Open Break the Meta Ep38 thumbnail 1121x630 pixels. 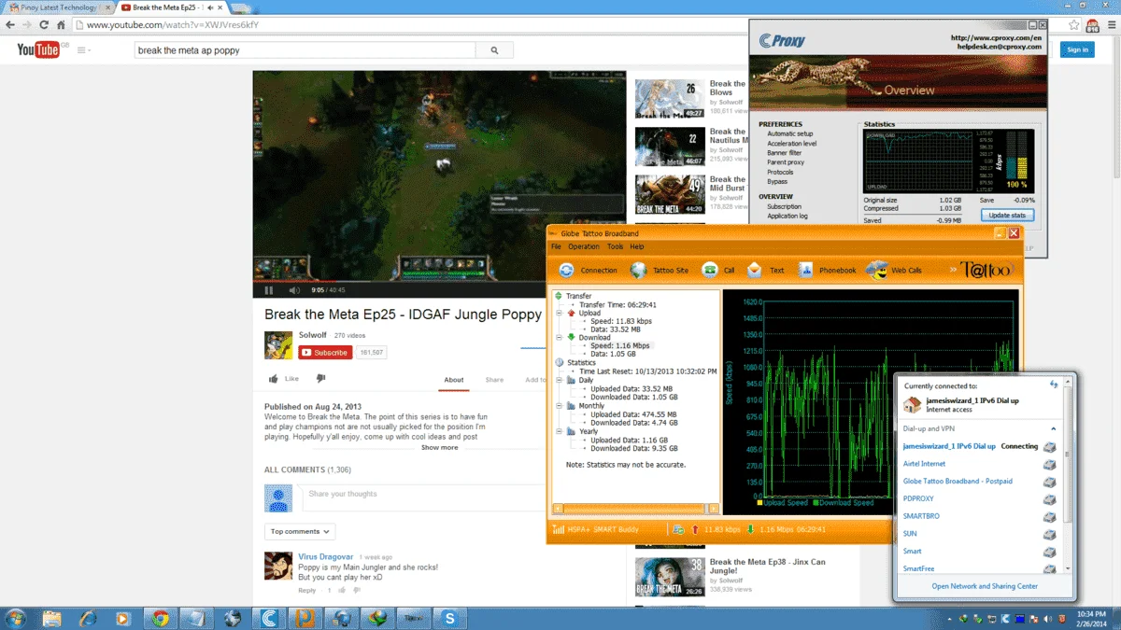tap(670, 577)
